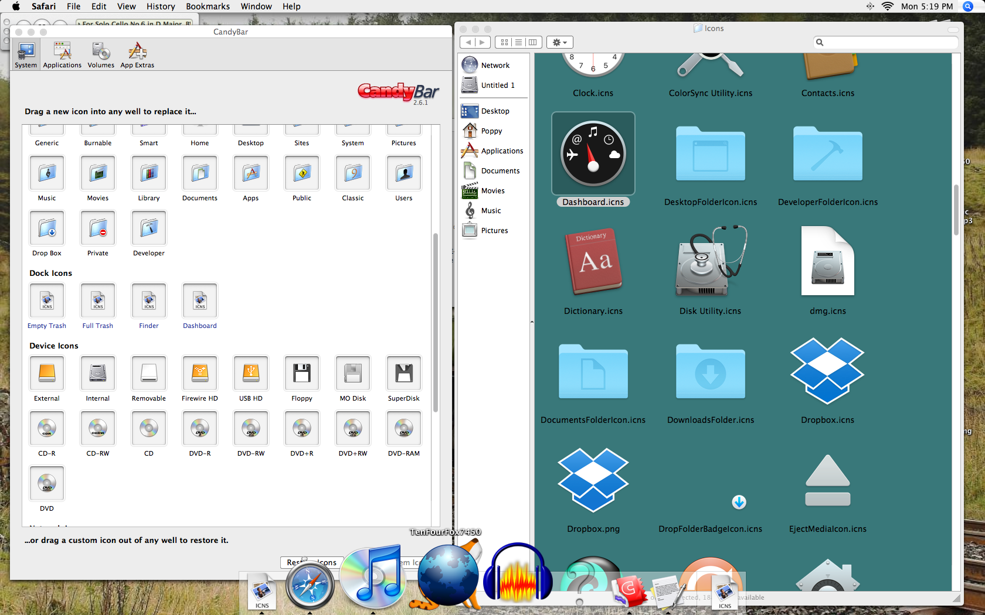The image size is (985, 615).
Task: Open Desktop in the Finder sidebar
Action: 494,111
